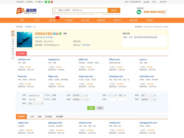Close the left scan-to-phone sidebar with the X
The height and width of the screenshot is (138, 184).
[x=13, y=58]
